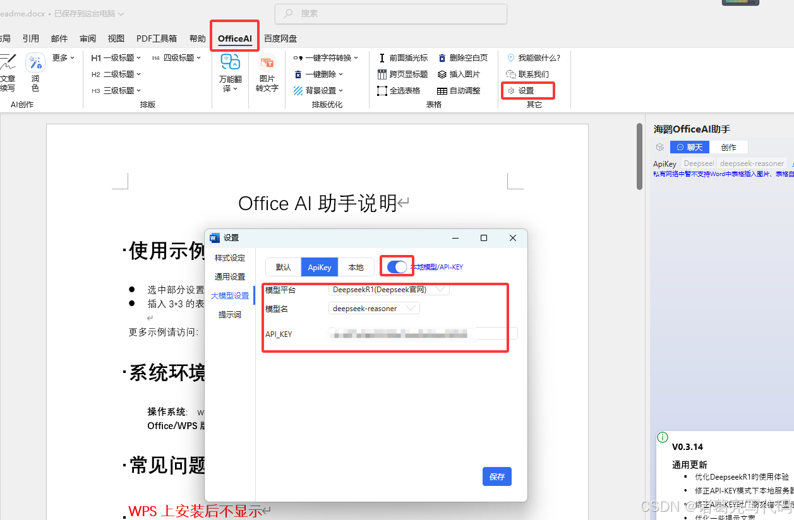The width and height of the screenshot is (794, 520).
Task: Click 联系我们 in the ribbon
Action: [x=528, y=74]
